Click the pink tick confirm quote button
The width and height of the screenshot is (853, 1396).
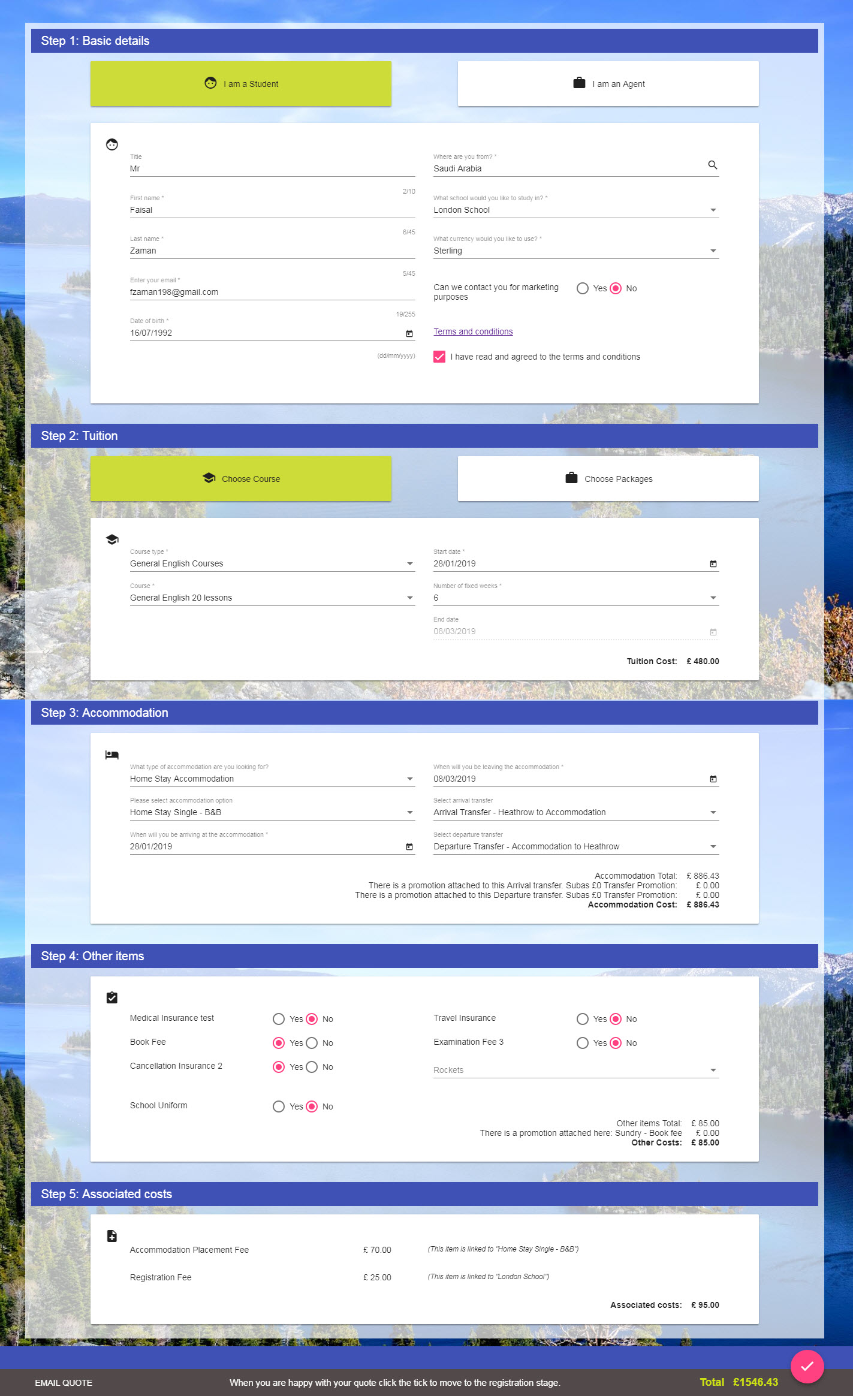(807, 1366)
